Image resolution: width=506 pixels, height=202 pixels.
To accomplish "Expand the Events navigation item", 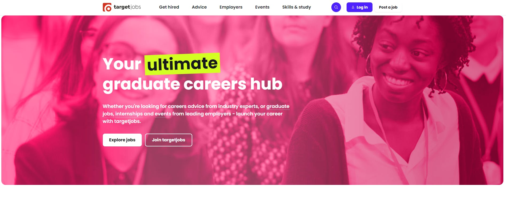I will 262,7.
